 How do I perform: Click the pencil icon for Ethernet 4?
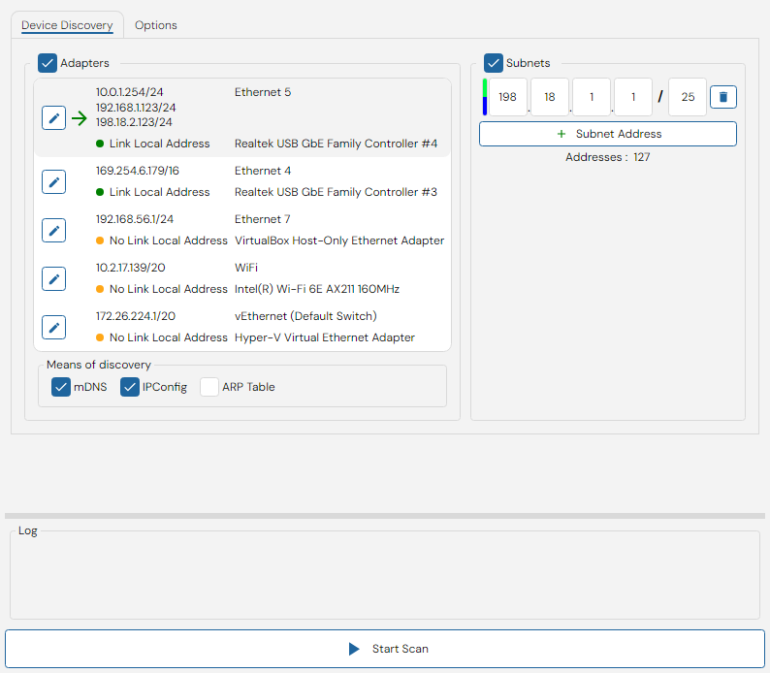[54, 181]
